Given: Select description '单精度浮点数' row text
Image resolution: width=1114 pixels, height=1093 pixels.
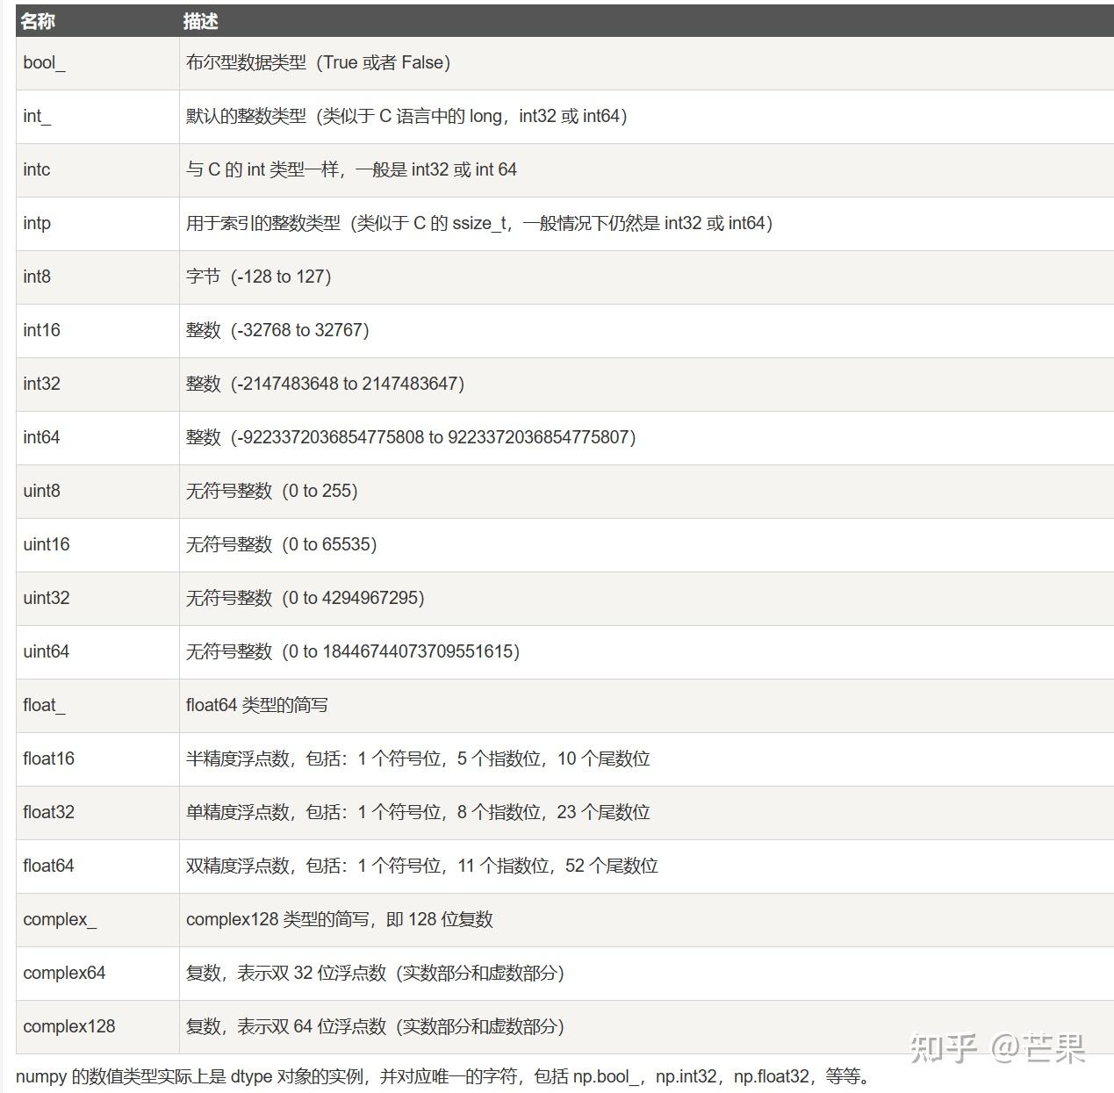Looking at the screenshot, I should click(418, 812).
